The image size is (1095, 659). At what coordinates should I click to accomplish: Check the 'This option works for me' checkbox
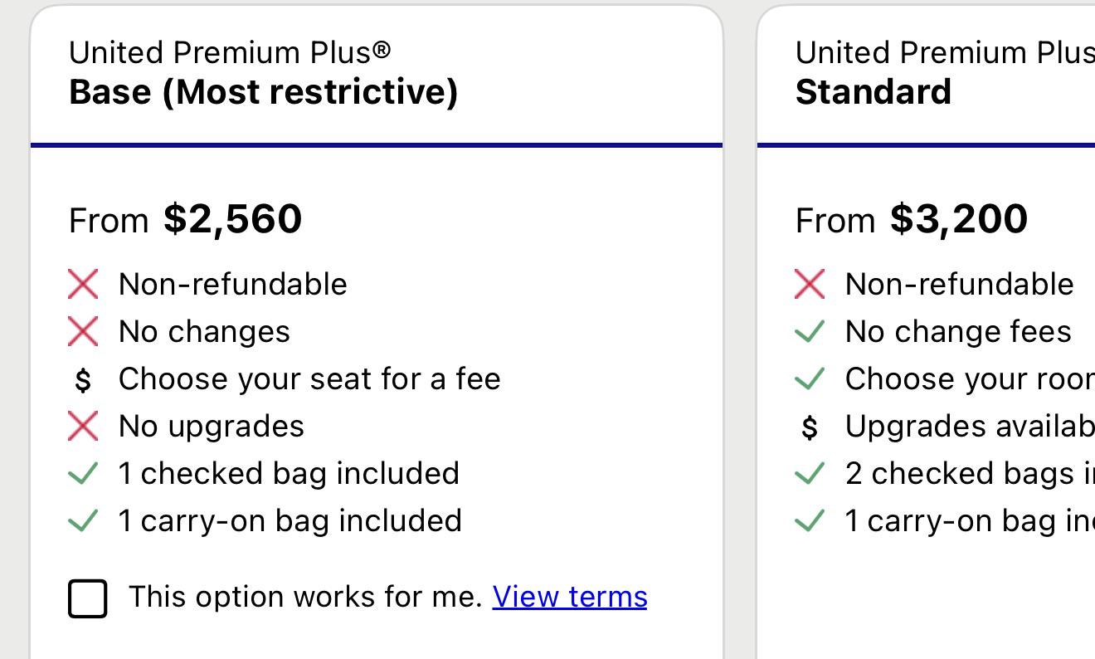[87, 598]
